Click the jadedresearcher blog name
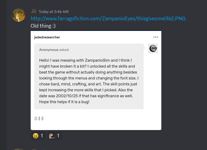The image size is (207, 150). click(x=47, y=37)
